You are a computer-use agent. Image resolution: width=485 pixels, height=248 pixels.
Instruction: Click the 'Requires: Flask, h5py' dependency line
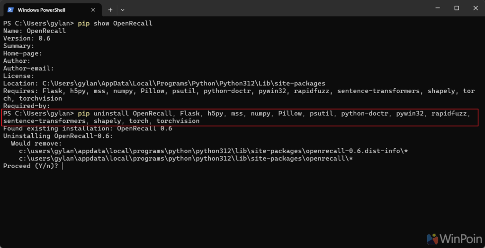239,94
